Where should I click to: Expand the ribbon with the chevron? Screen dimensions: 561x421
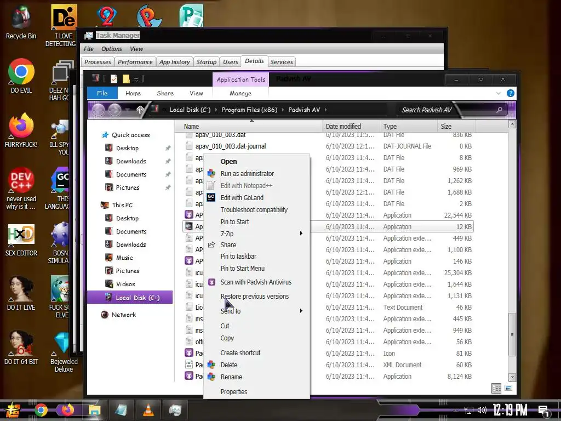point(499,93)
